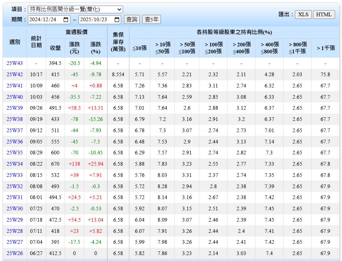Open week link 25W36

[15, 142]
